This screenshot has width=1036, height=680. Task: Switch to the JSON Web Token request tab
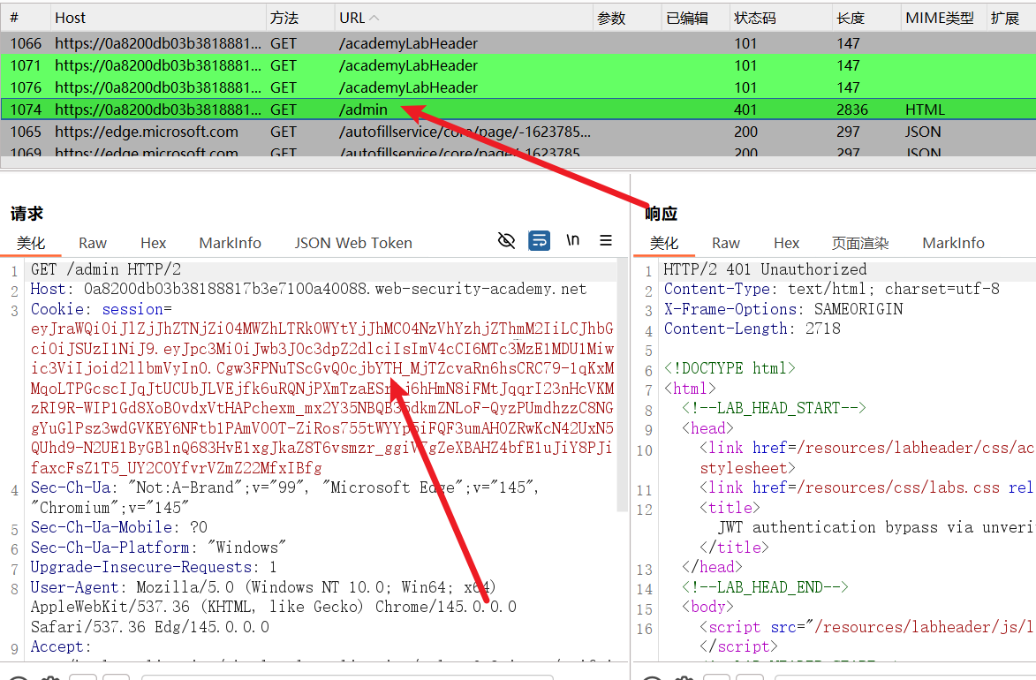[x=353, y=243]
